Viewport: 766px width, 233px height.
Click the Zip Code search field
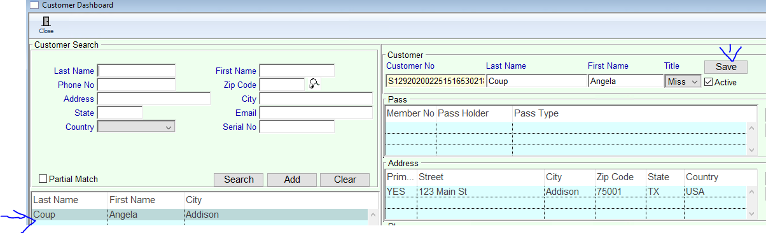click(282, 85)
